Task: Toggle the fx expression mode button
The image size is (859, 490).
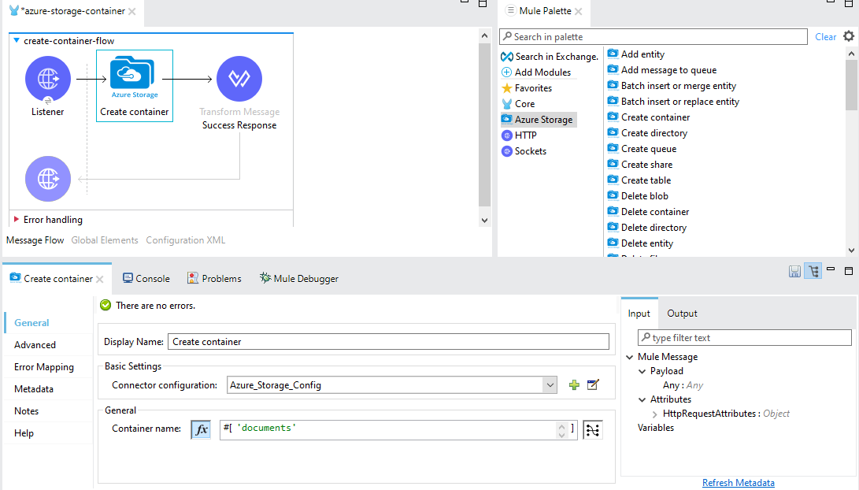Action: (201, 429)
